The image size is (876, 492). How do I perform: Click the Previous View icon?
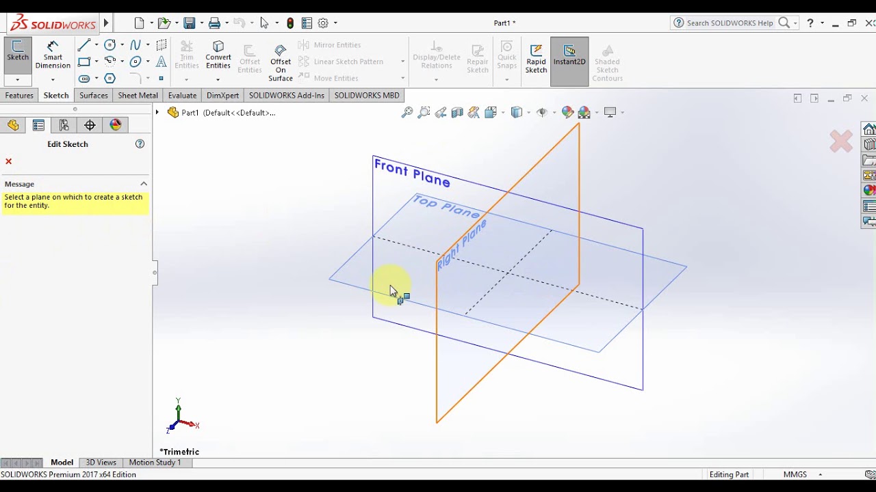(x=441, y=112)
